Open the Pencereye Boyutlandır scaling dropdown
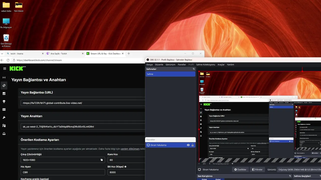The height and width of the screenshot is (180, 321). (232, 164)
